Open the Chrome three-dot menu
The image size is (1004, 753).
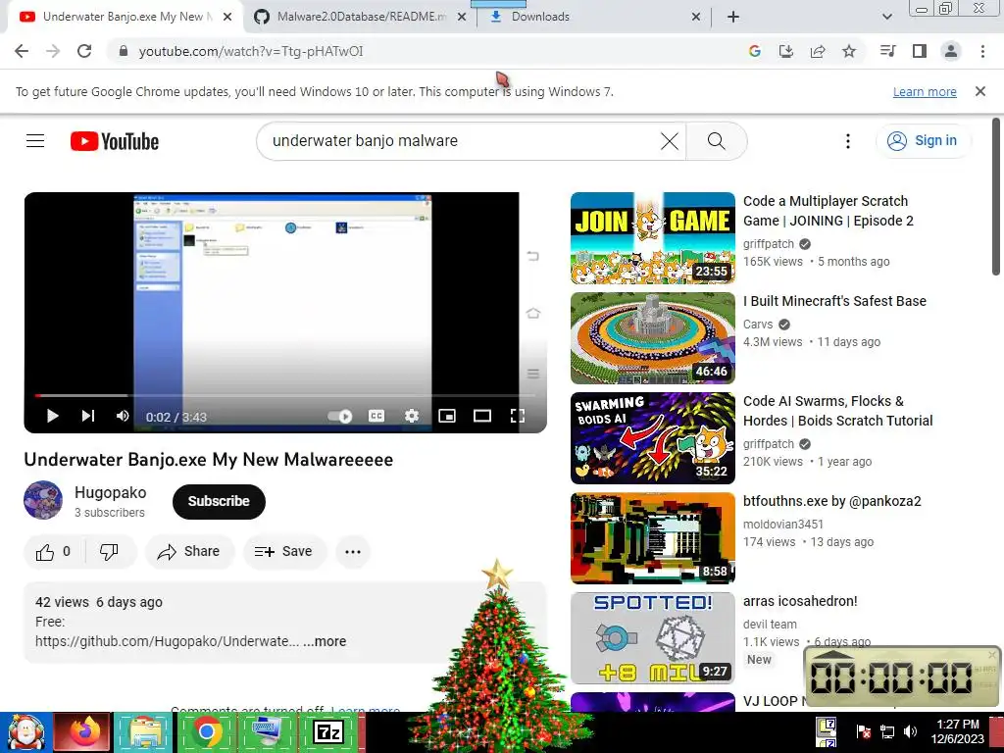click(982, 51)
